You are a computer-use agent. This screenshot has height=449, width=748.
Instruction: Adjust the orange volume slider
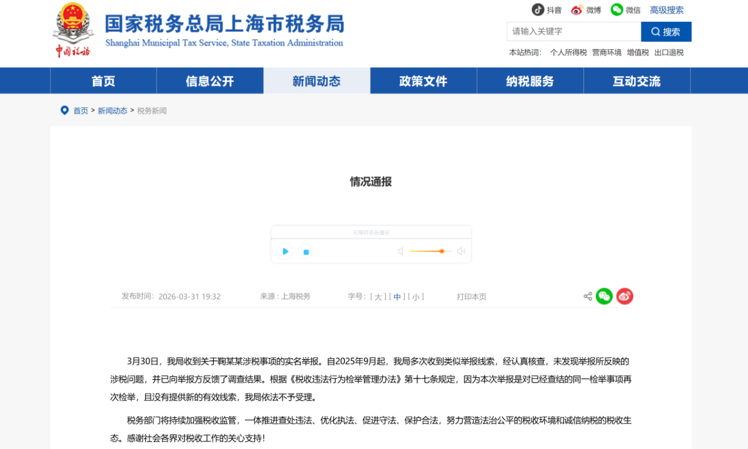(x=441, y=251)
